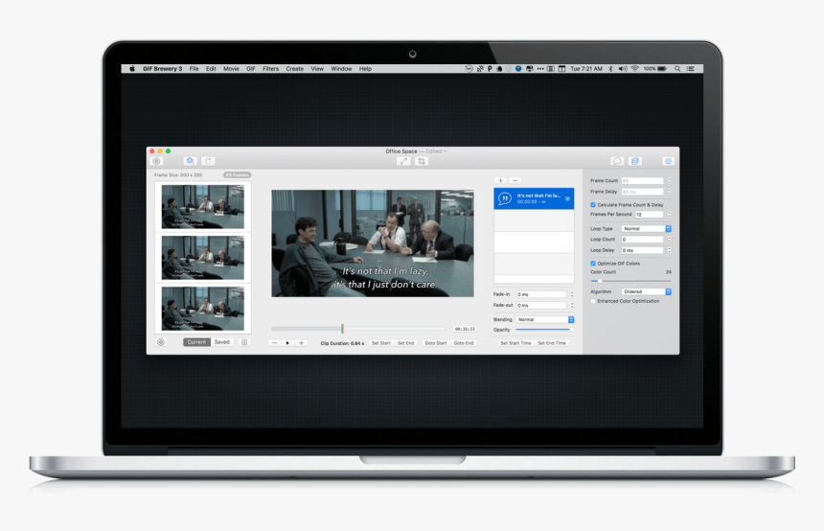This screenshot has width=824, height=531.
Task: Click Set Start Time for overlay
Action: point(515,343)
